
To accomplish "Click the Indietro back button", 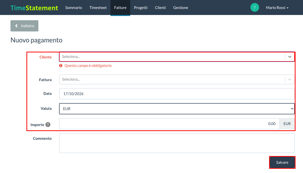I will click(24, 26).
